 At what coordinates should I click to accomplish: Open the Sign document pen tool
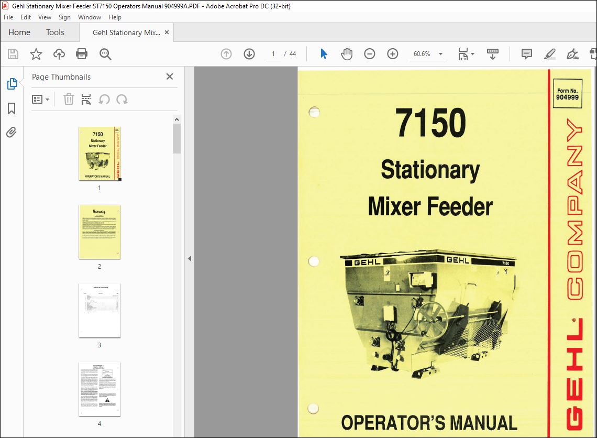pyautogui.click(x=572, y=54)
